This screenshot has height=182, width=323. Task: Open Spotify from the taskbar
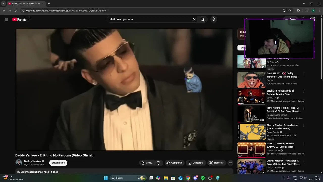coord(203,178)
